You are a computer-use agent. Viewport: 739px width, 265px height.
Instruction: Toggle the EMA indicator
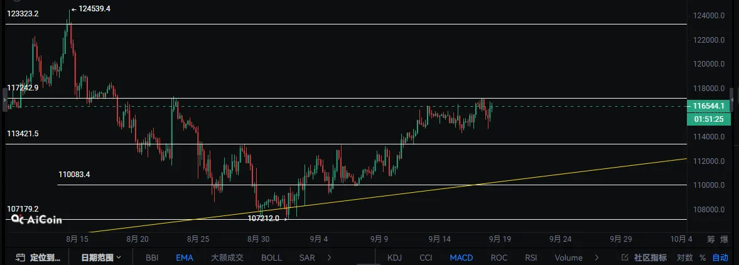tap(184, 258)
